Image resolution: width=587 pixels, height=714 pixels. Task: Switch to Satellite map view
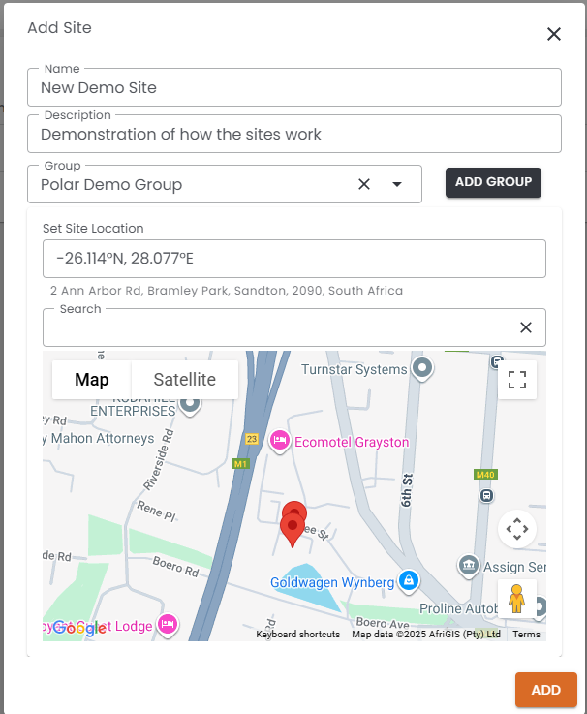184,380
